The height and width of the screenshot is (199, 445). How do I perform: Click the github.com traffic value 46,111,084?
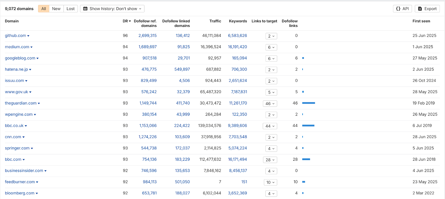tap(212, 36)
